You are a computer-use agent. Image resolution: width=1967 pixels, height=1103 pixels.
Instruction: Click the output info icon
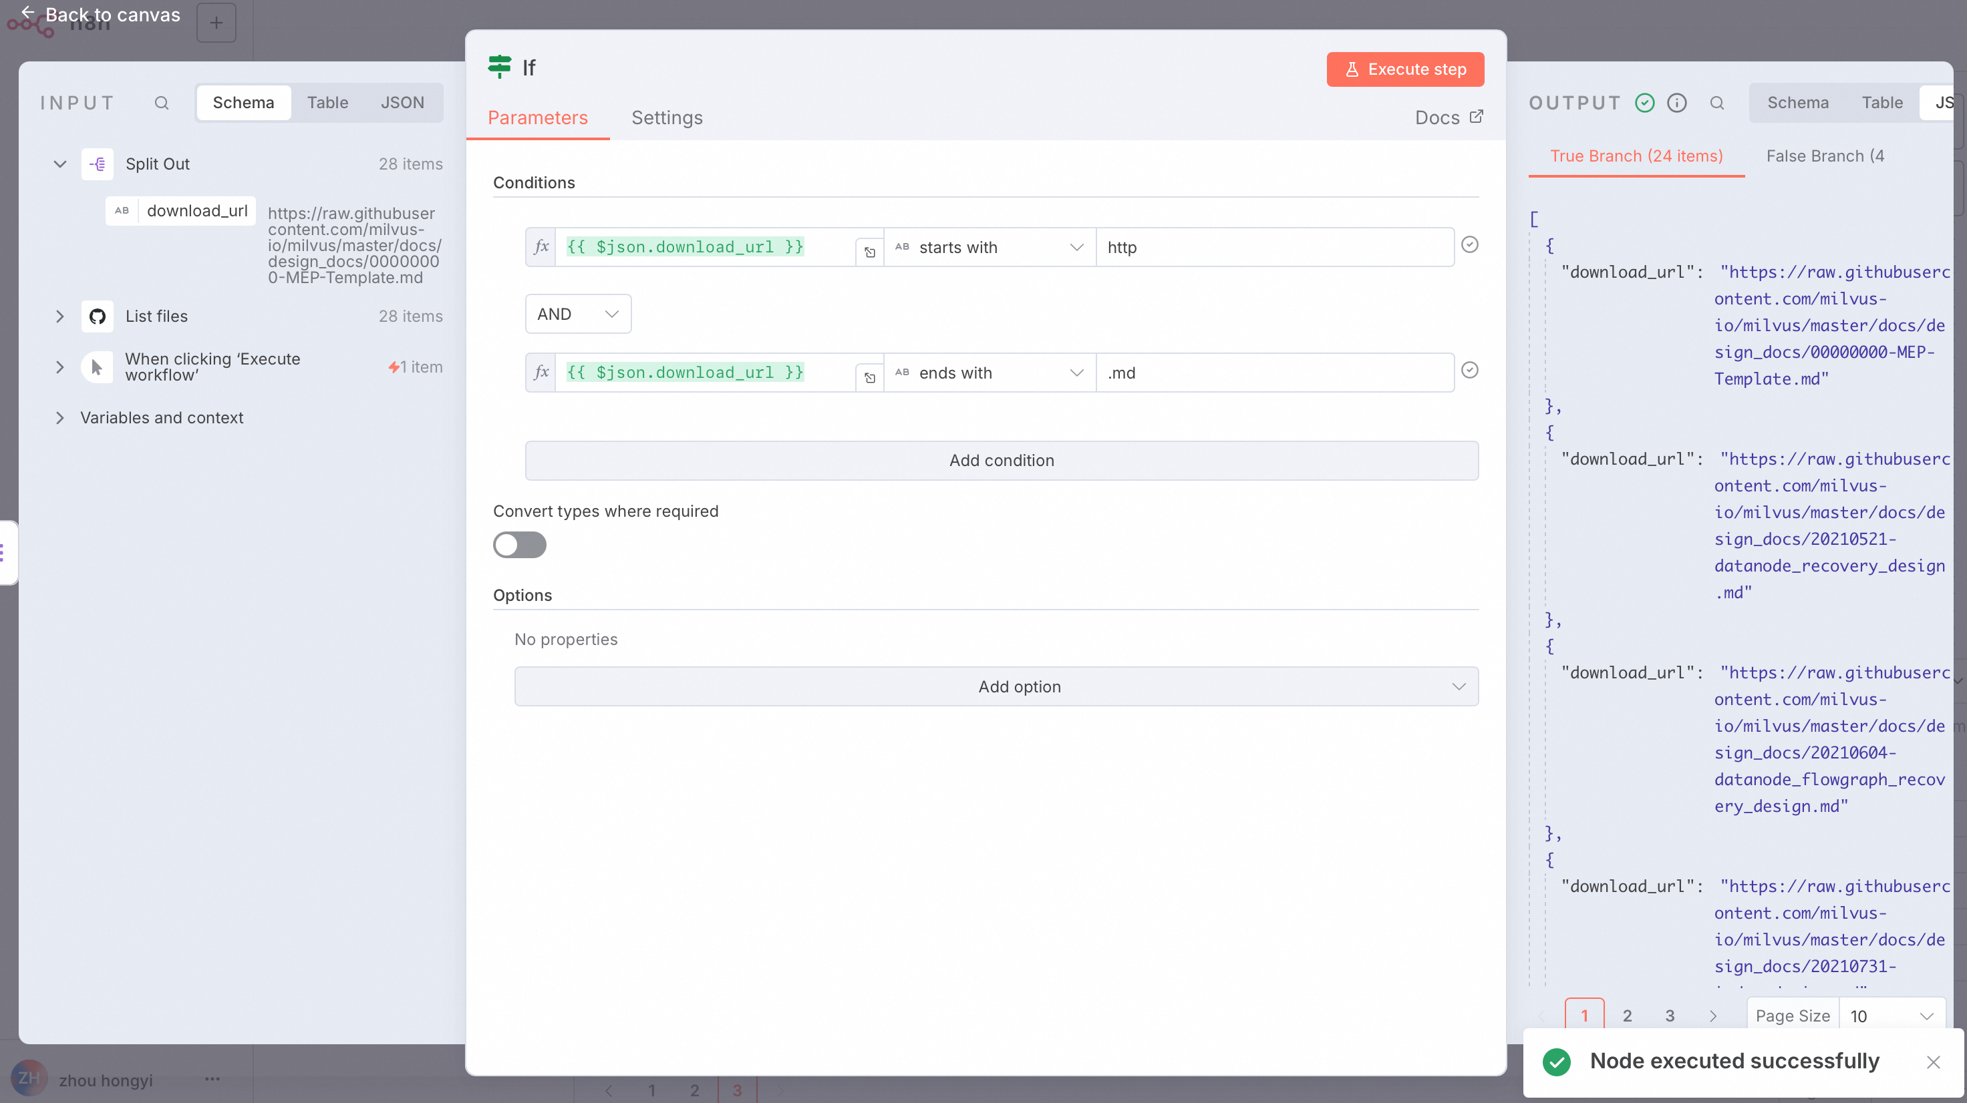1677,103
